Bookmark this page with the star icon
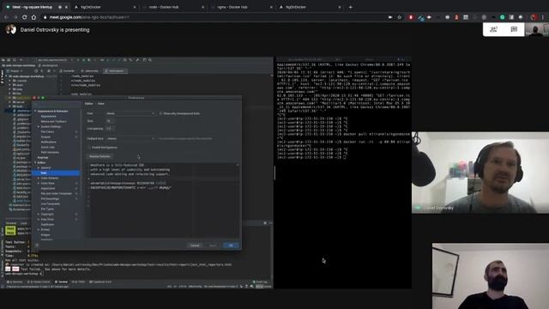This screenshot has width=549, height=309. 399,17
